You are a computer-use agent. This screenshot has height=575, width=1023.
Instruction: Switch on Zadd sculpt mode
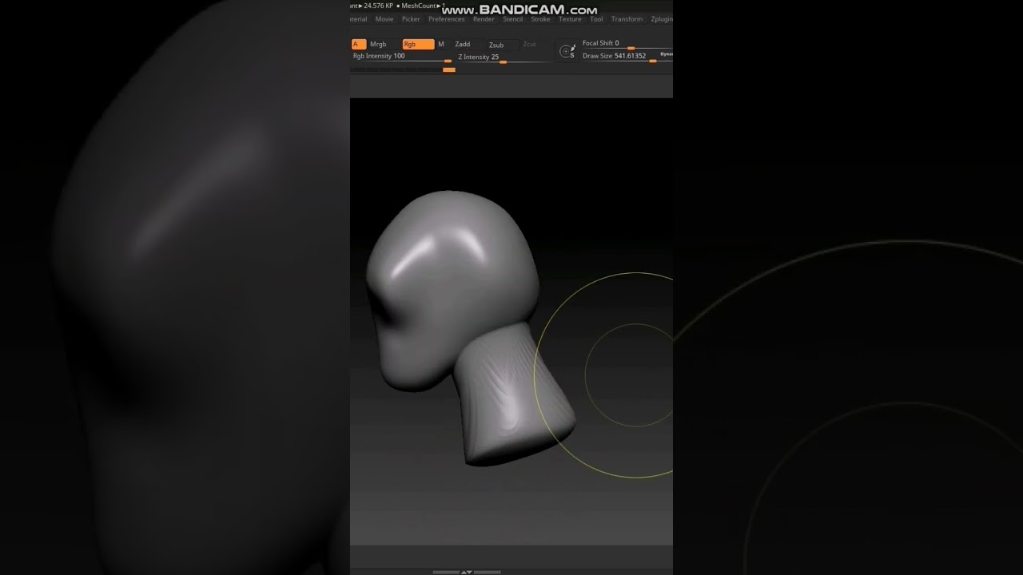coord(463,45)
